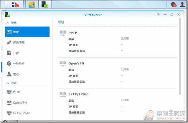Image resolution: width=188 pixels, height=123 pixels.
Task: Click the PPTP status section icon
Action: [63, 33]
